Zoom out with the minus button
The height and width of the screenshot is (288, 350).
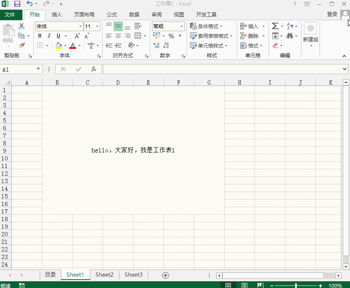(x=271, y=286)
